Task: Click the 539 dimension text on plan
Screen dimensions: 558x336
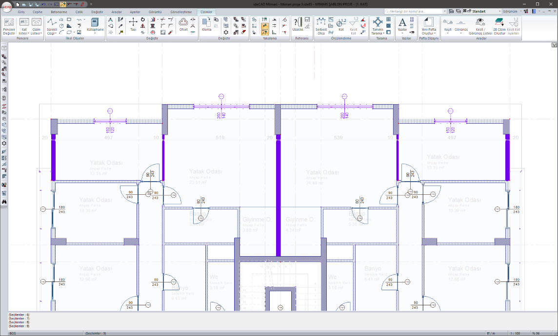Action: click(x=338, y=137)
